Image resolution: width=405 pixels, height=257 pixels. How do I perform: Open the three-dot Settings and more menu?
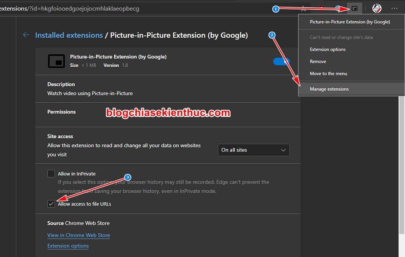[394, 8]
